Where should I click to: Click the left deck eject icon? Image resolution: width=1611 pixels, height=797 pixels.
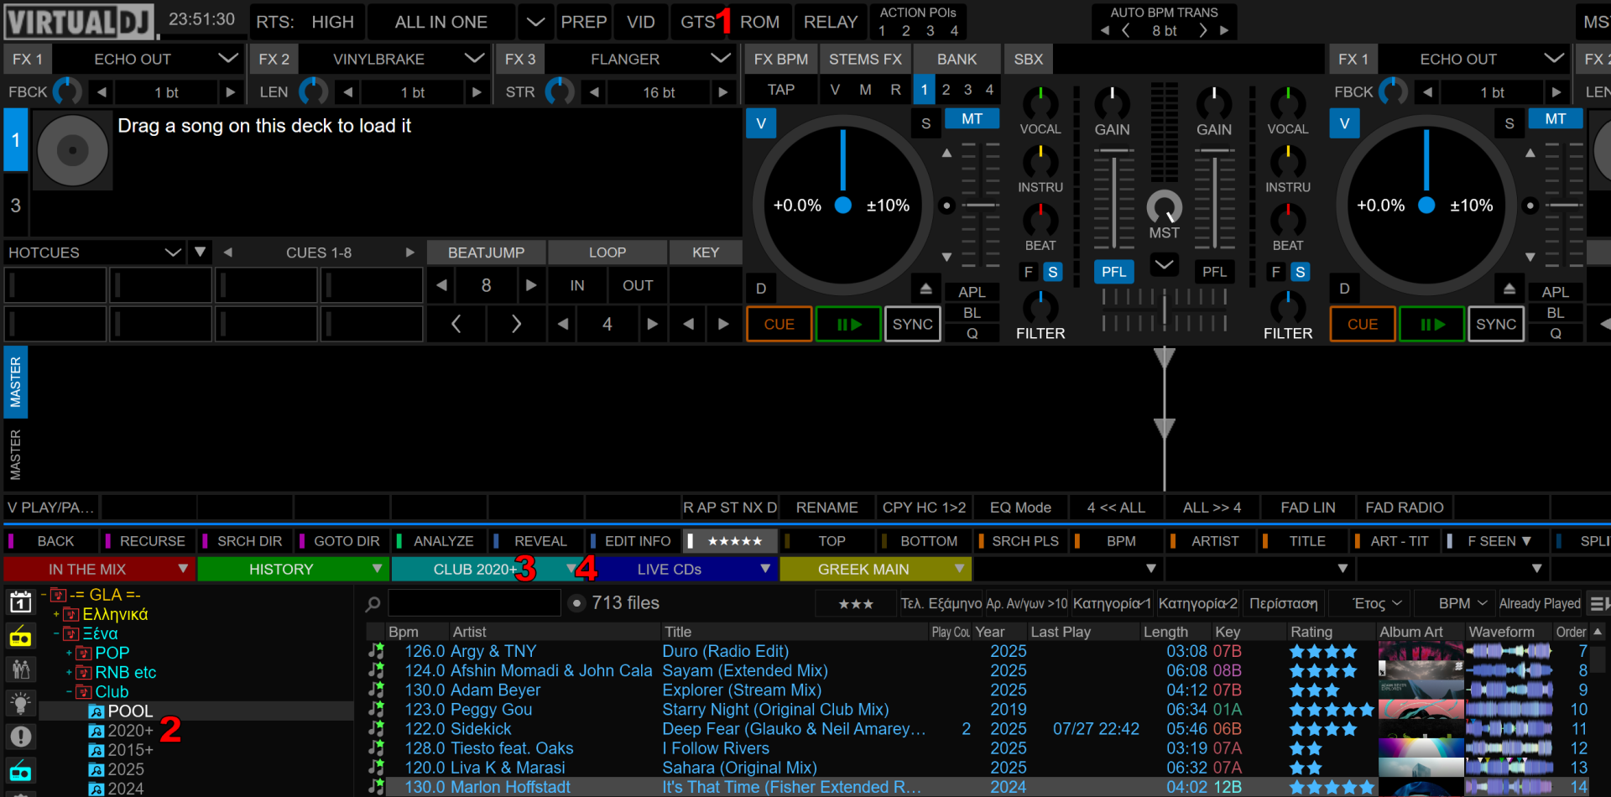925,289
